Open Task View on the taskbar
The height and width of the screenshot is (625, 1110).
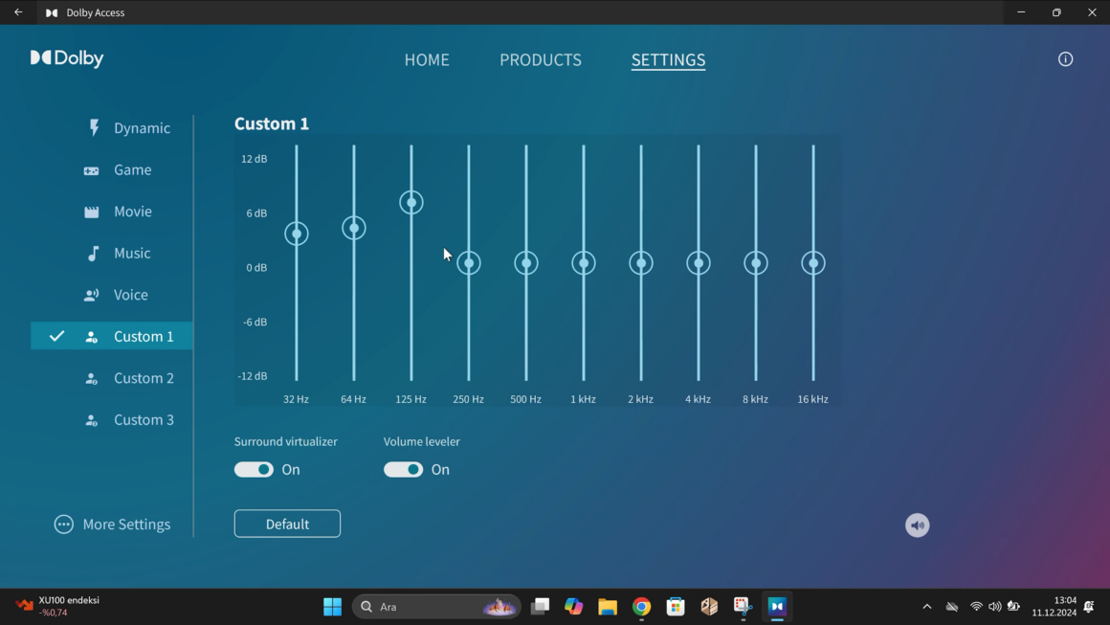tap(540, 607)
